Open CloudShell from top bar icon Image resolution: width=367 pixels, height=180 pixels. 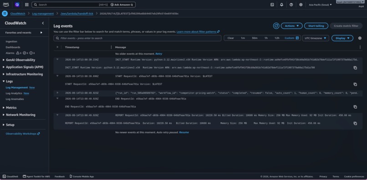(272, 5)
